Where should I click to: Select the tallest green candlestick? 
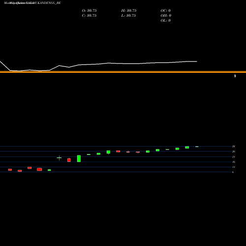click(79, 158)
